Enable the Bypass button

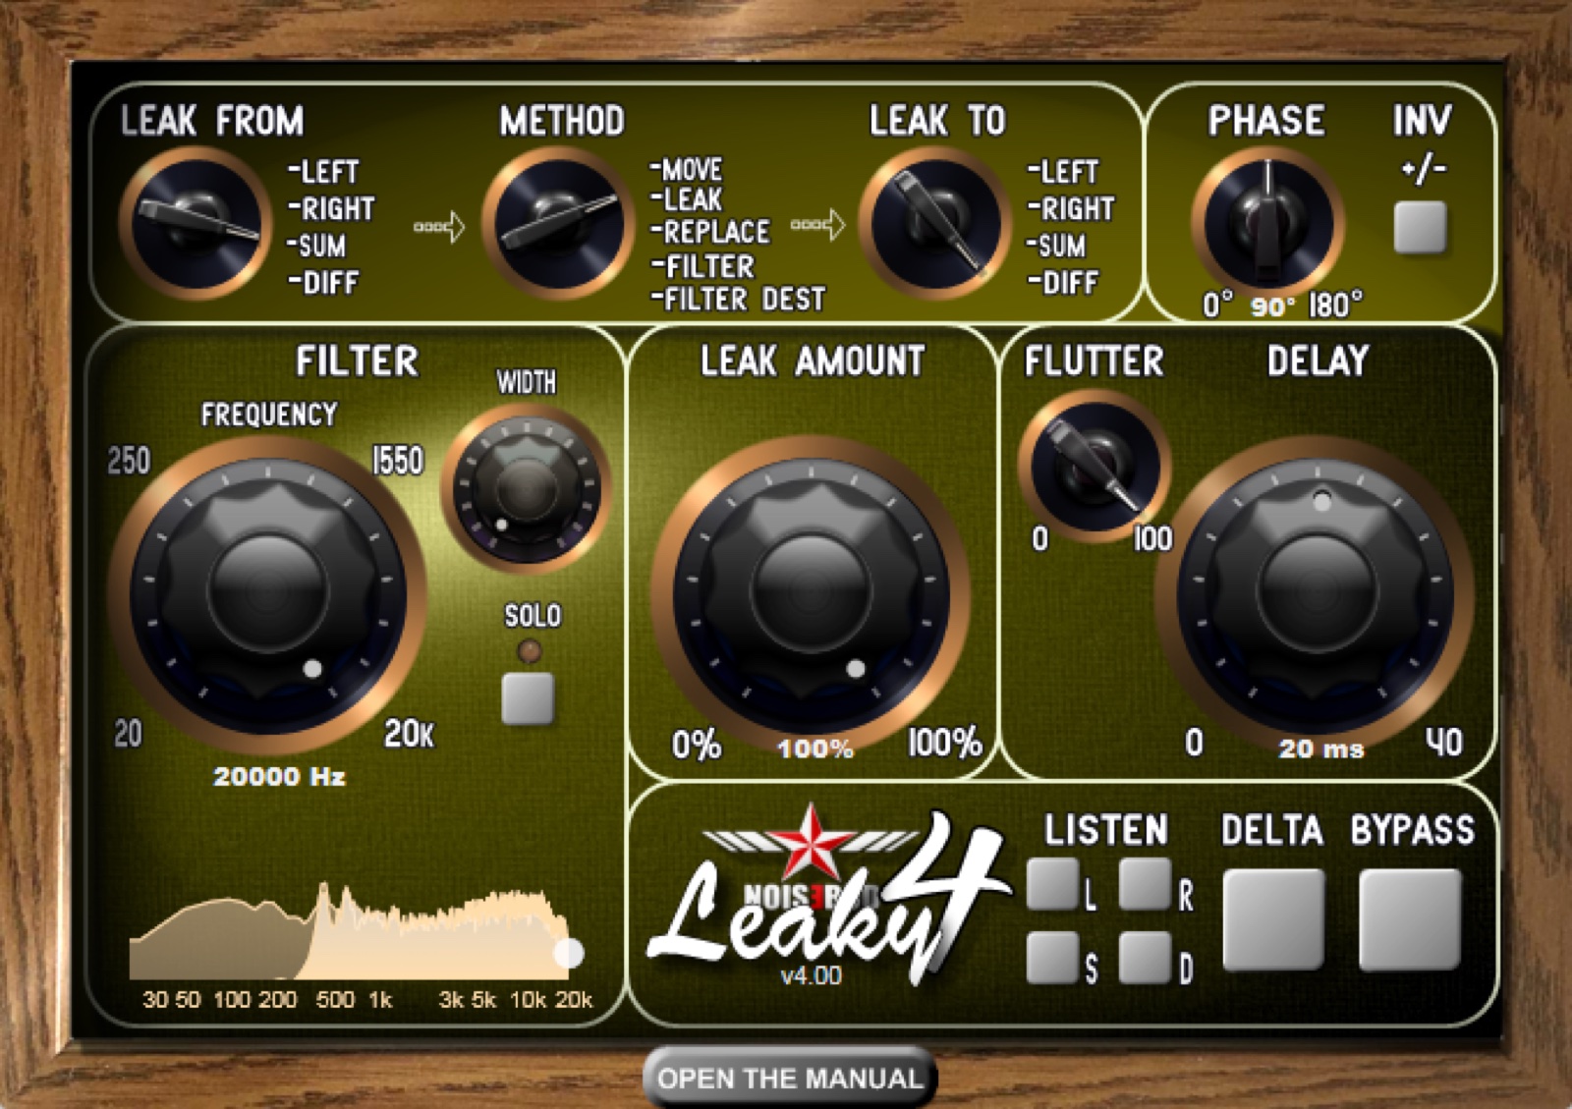pos(1410,919)
